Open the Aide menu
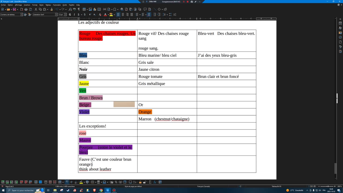343x193 pixels. (x=78, y=5)
